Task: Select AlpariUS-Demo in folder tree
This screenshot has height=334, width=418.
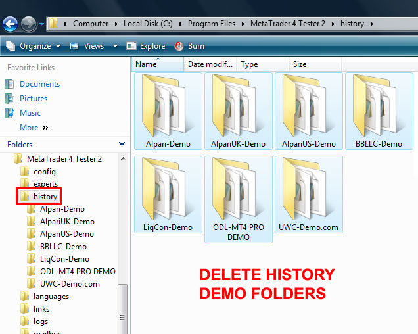Action: pyautogui.click(x=67, y=234)
